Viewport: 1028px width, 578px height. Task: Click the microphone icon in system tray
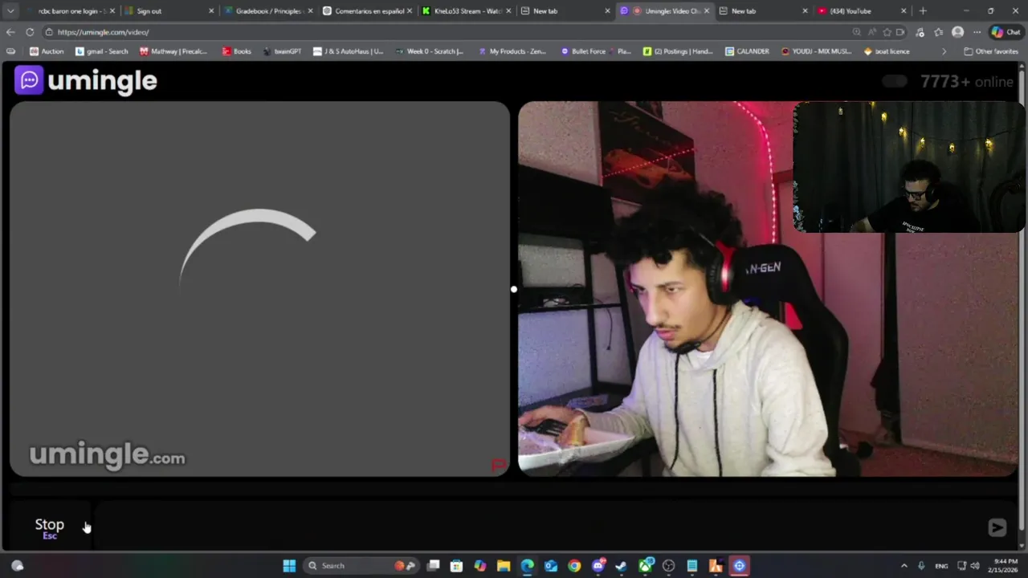(921, 566)
